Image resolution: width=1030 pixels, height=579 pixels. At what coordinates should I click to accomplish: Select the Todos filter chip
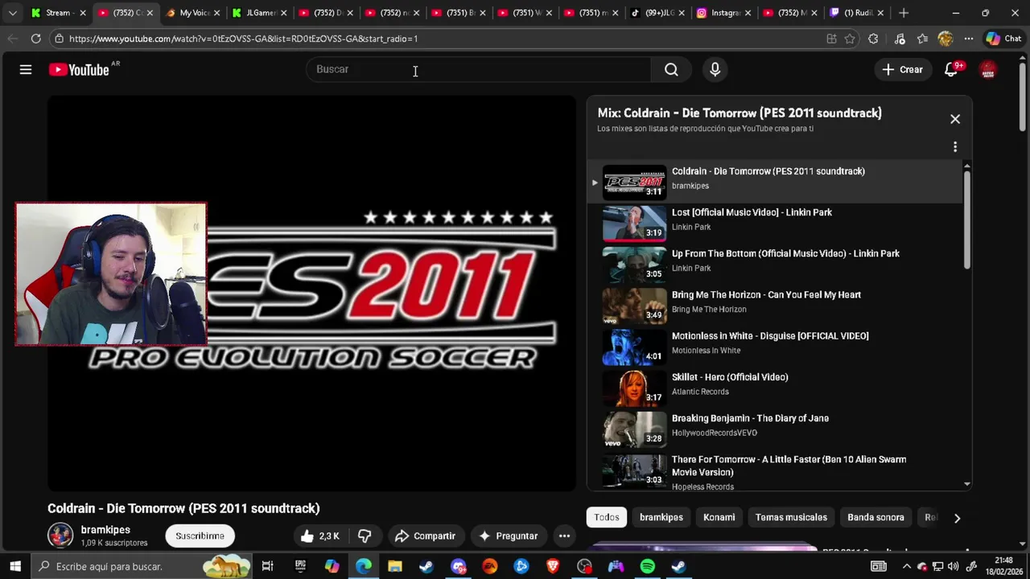point(607,517)
